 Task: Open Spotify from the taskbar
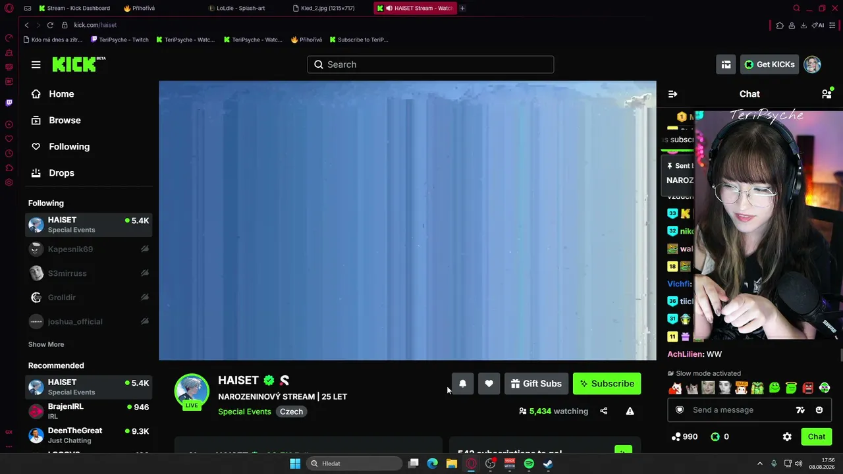(x=529, y=463)
